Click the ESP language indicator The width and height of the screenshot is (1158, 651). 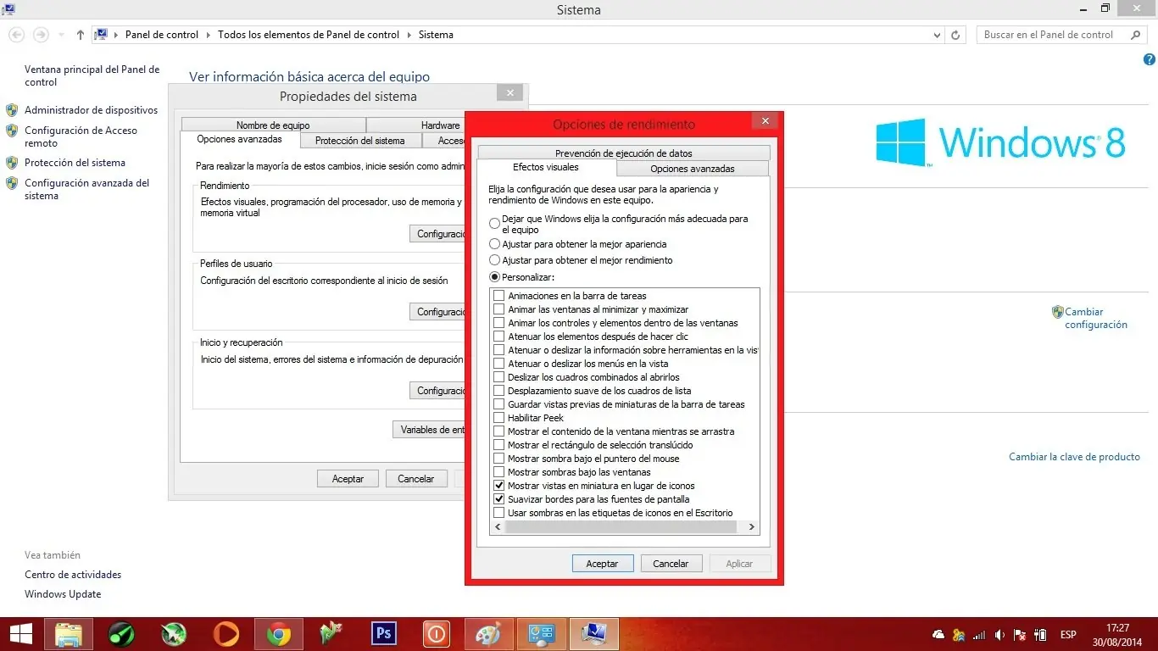1068,635
